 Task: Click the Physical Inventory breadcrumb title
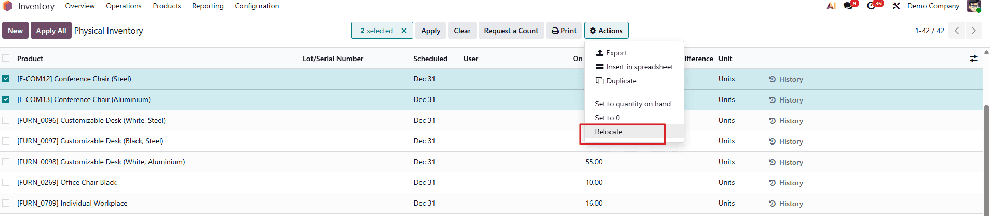point(109,31)
